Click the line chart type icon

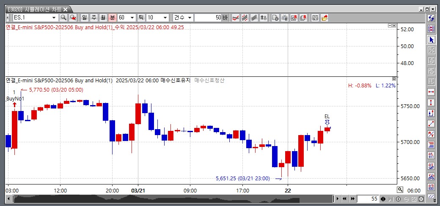236,18
